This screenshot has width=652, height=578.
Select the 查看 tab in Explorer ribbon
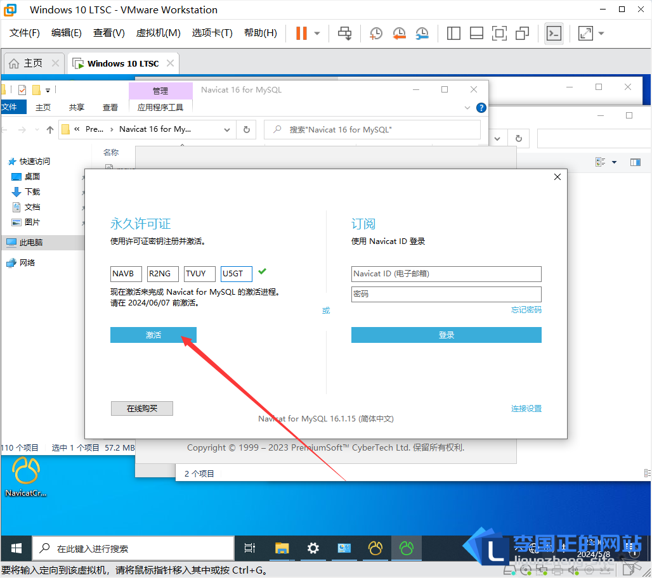point(110,107)
